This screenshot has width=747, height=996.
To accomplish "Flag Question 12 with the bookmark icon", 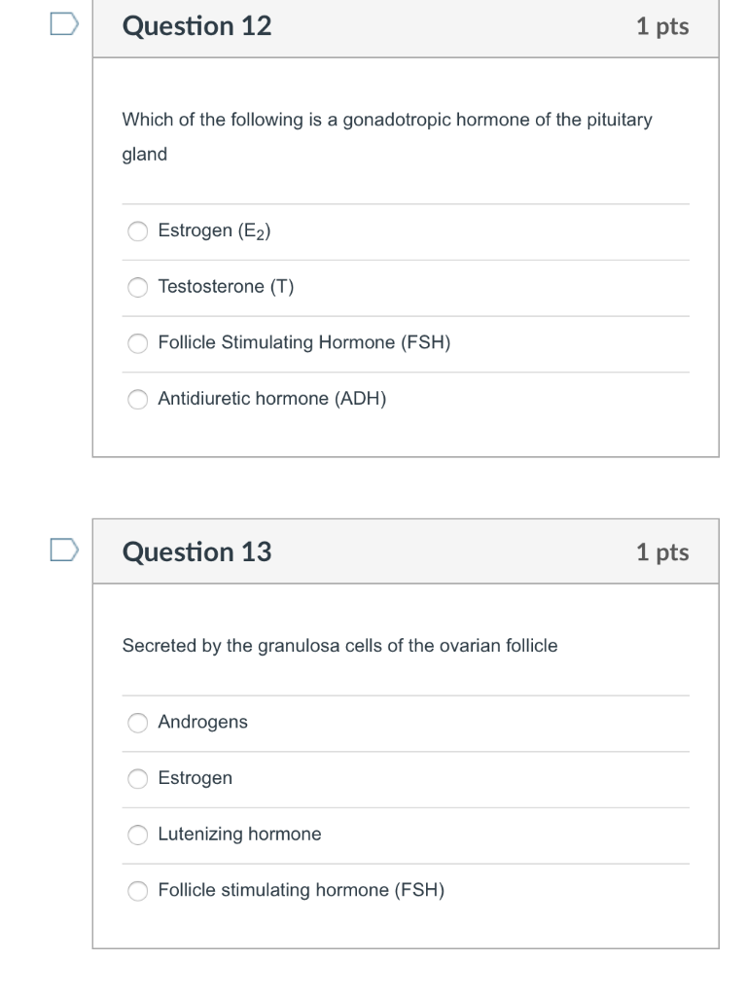I will tap(64, 24).
